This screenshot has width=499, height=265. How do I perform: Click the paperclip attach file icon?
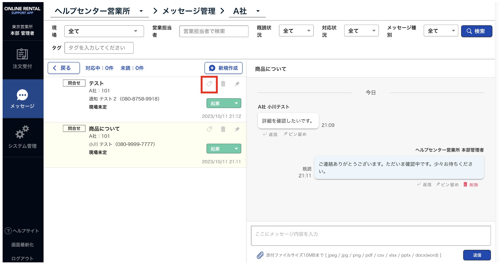click(260, 255)
